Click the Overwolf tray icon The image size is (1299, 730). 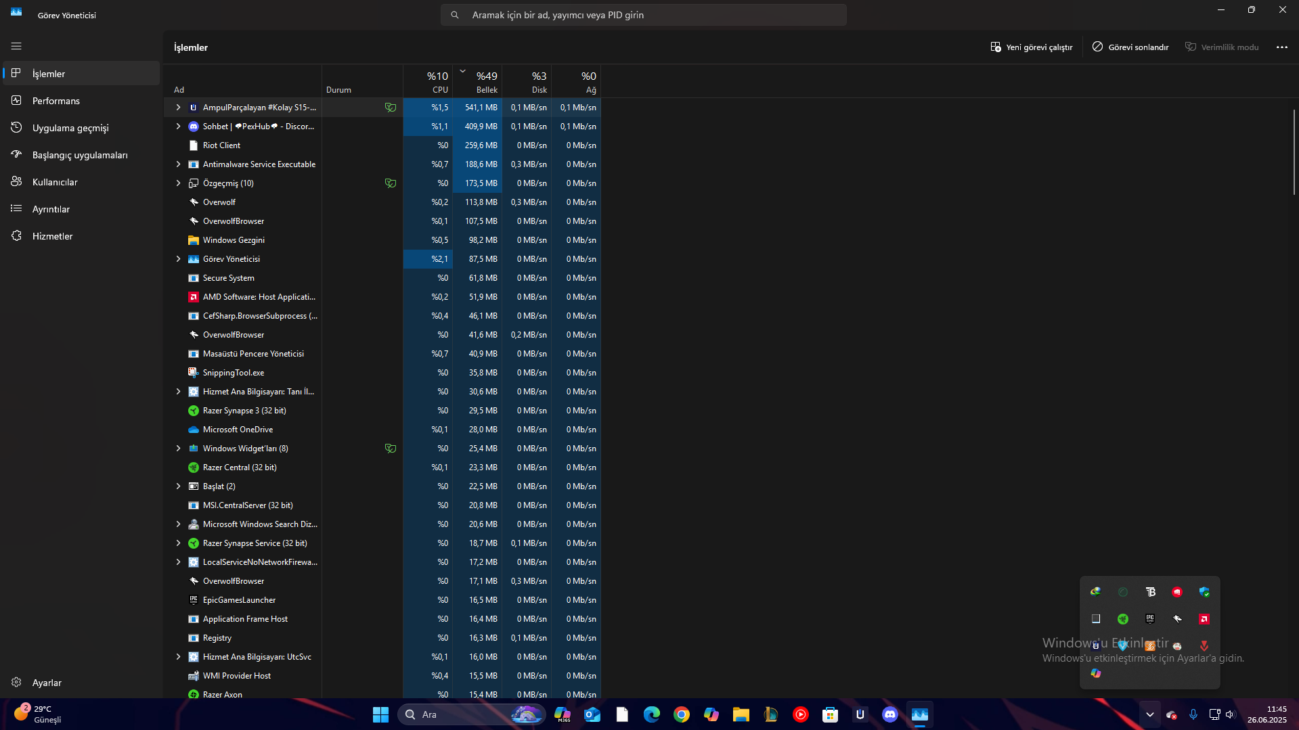click(x=1177, y=619)
